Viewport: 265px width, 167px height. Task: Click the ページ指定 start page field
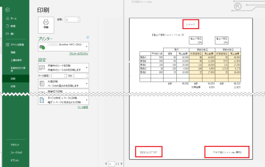tap(58, 76)
